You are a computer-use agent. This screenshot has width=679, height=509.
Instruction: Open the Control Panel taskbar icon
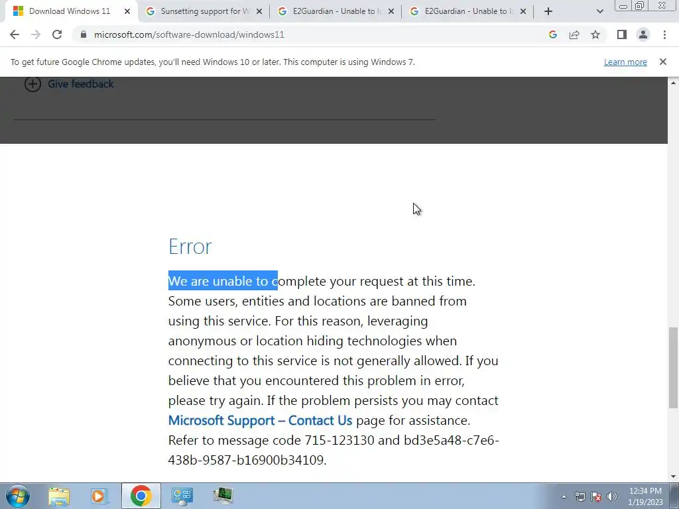coord(182,496)
